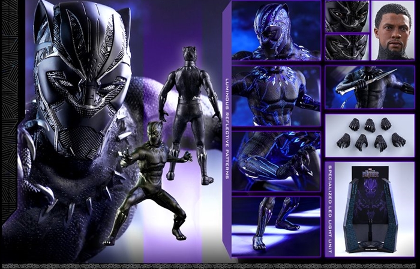Screen dimensions: 420x269
Task: Select the unmasked head sculpt thumbnail
Action: tap(393, 30)
